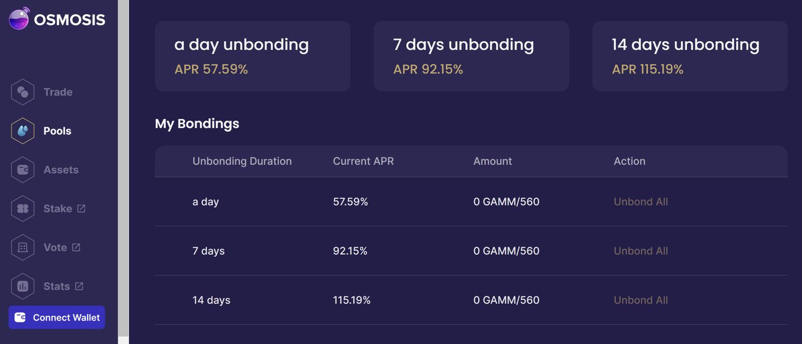The height and width of the screenshot is (344, 802).
Task: Connect Wallet using the sidebar button
Action: tap(57, 317)
